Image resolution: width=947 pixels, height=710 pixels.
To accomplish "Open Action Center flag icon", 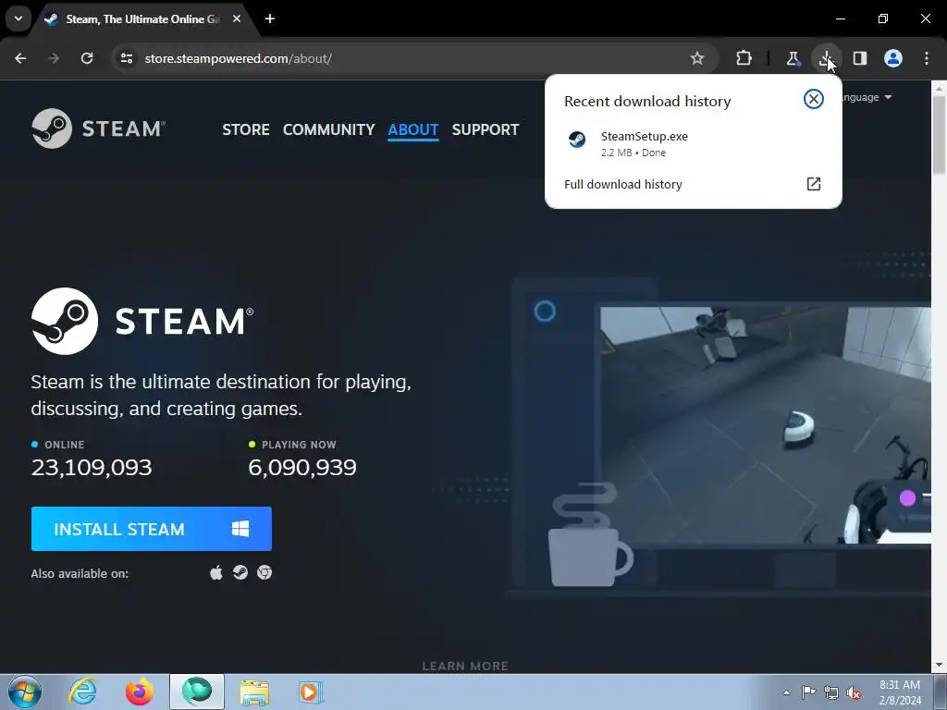I will (808, 692).
